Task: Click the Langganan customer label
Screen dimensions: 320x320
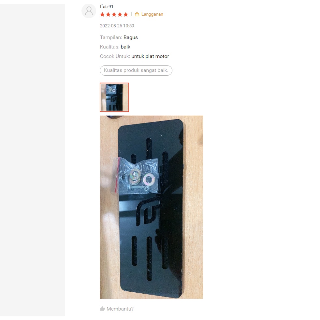Action: tap(152, 14)
